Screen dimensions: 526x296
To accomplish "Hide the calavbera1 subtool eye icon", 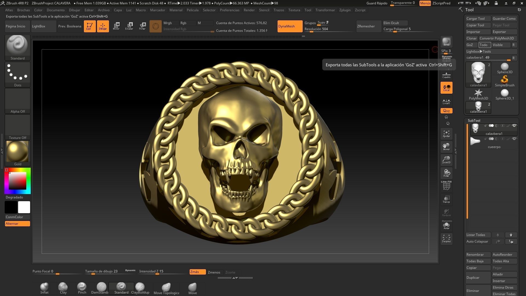I will point(514,126).
